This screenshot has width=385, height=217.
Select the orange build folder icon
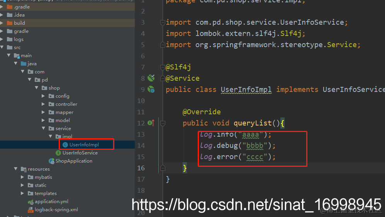pos(10,23)
